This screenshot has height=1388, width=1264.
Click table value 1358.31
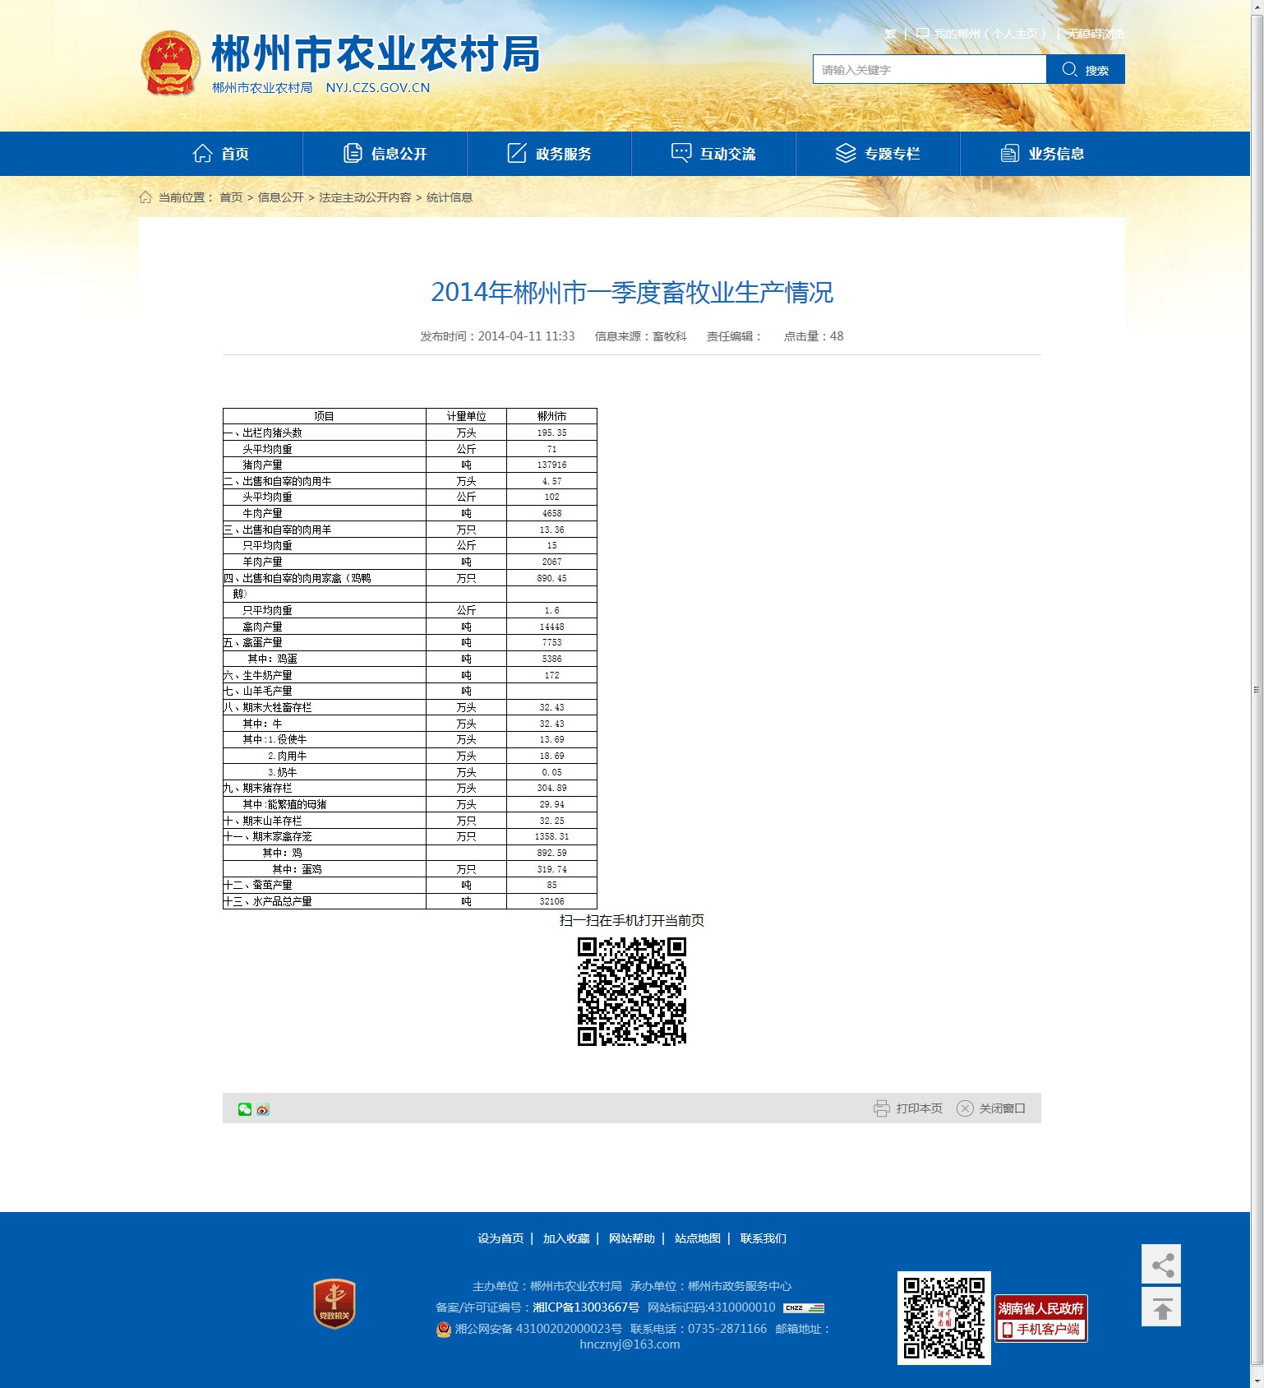551,836
